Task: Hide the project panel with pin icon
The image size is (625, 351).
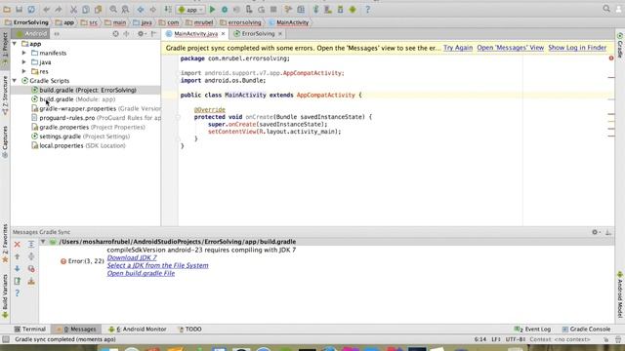Action: coord(154,34)
